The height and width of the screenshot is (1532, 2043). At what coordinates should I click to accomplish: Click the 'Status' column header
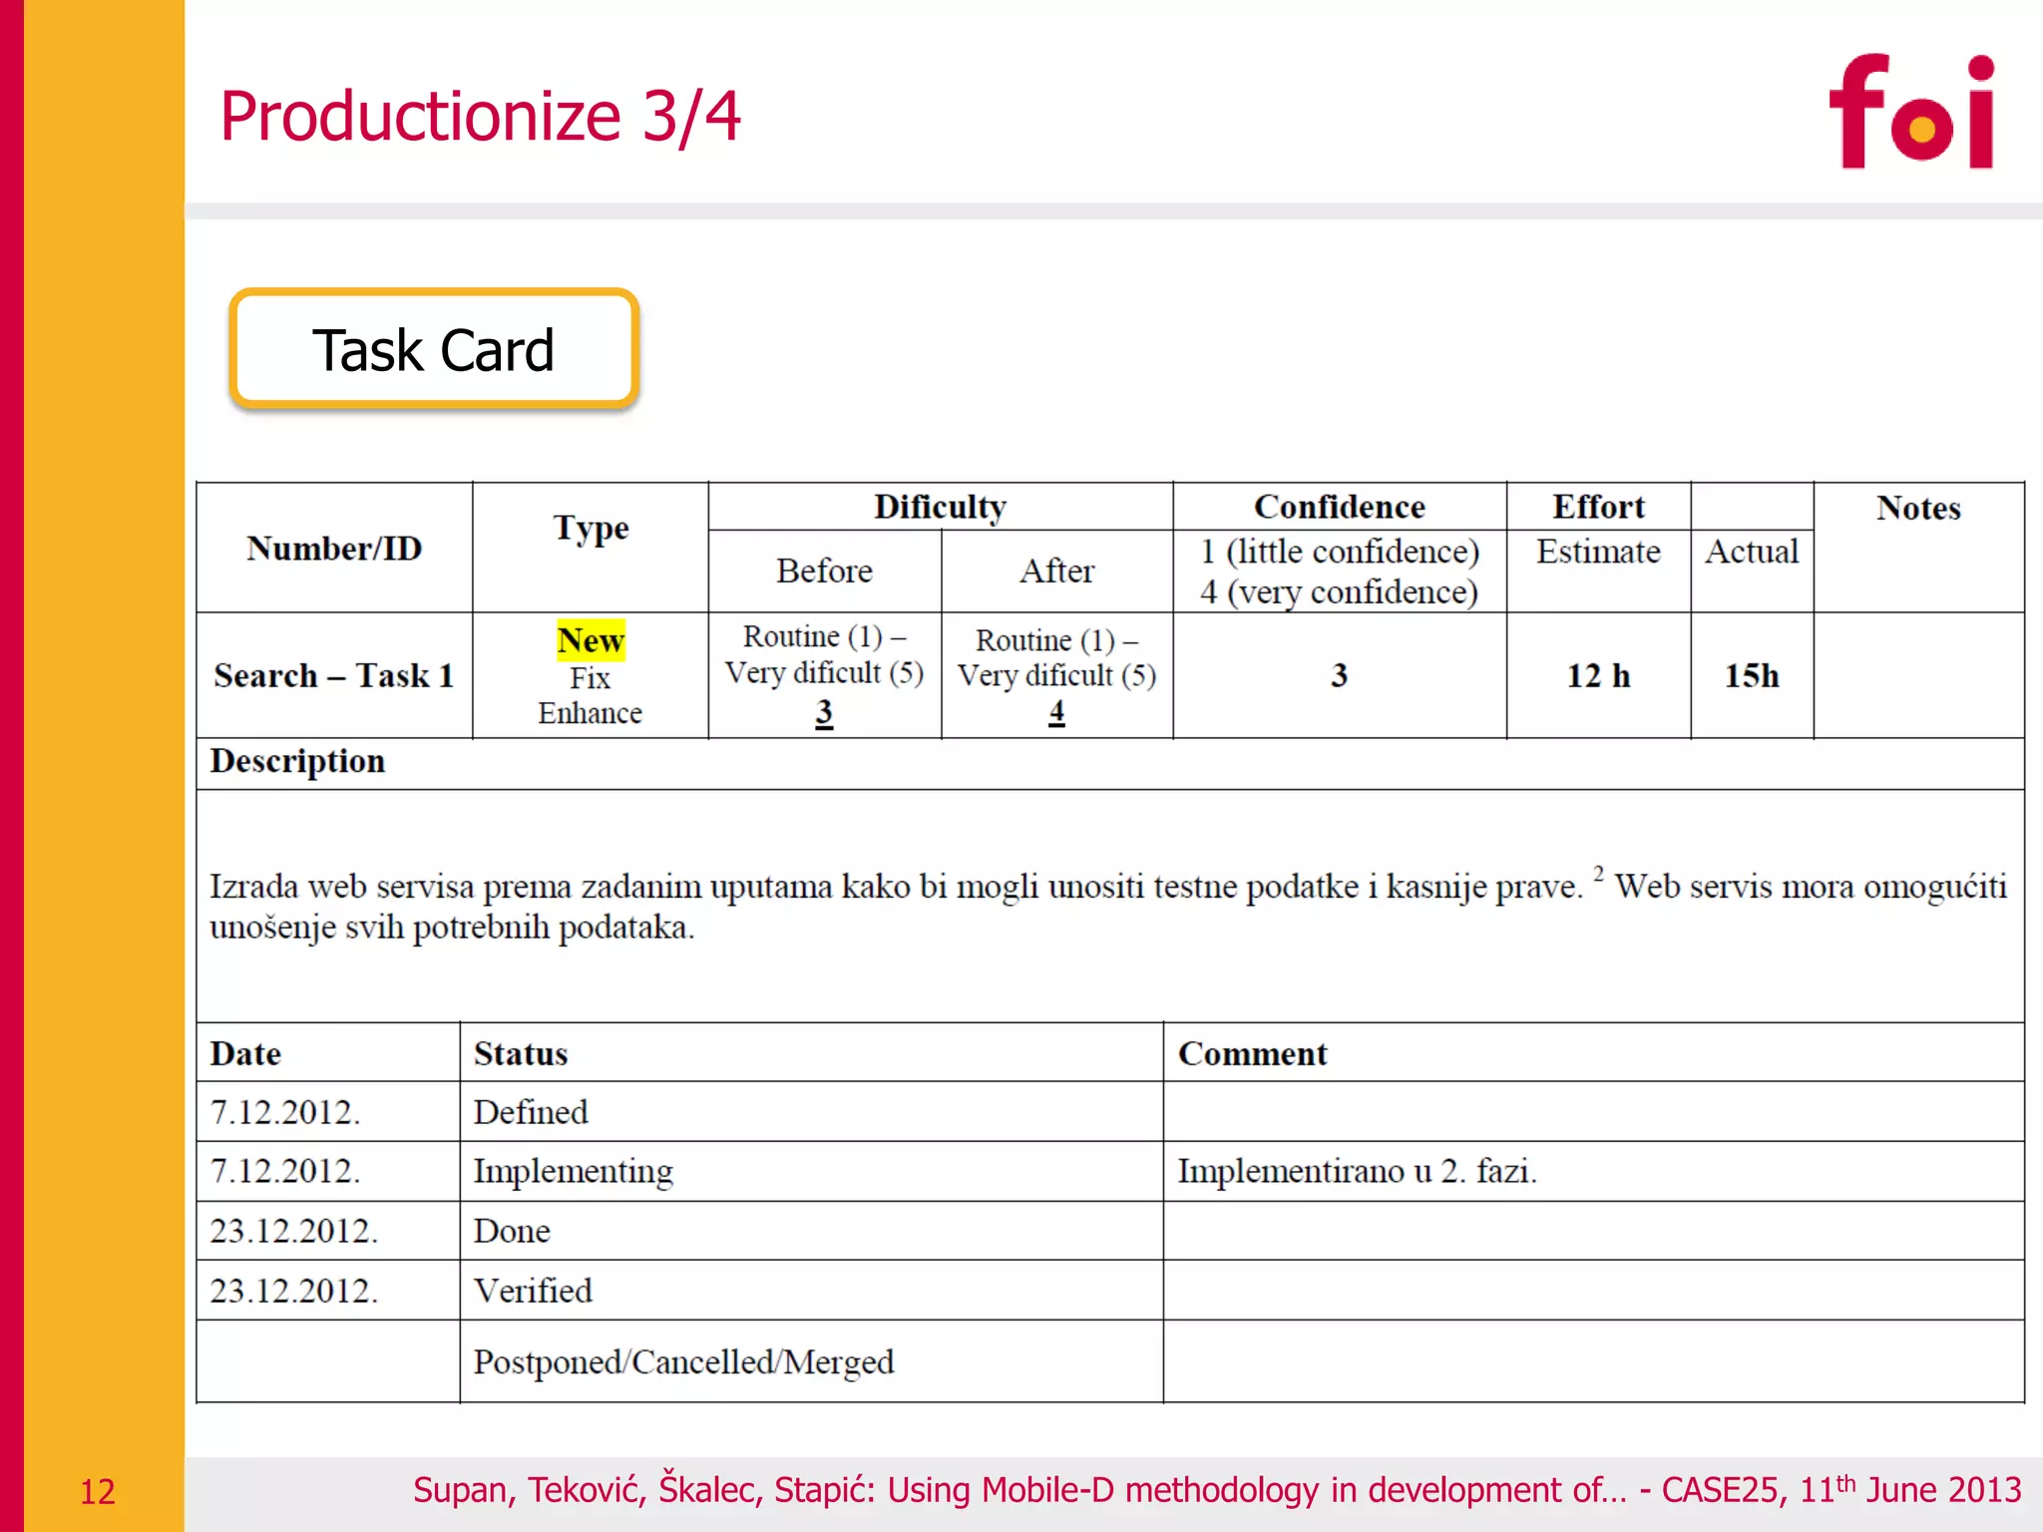tap(521, 1053)
